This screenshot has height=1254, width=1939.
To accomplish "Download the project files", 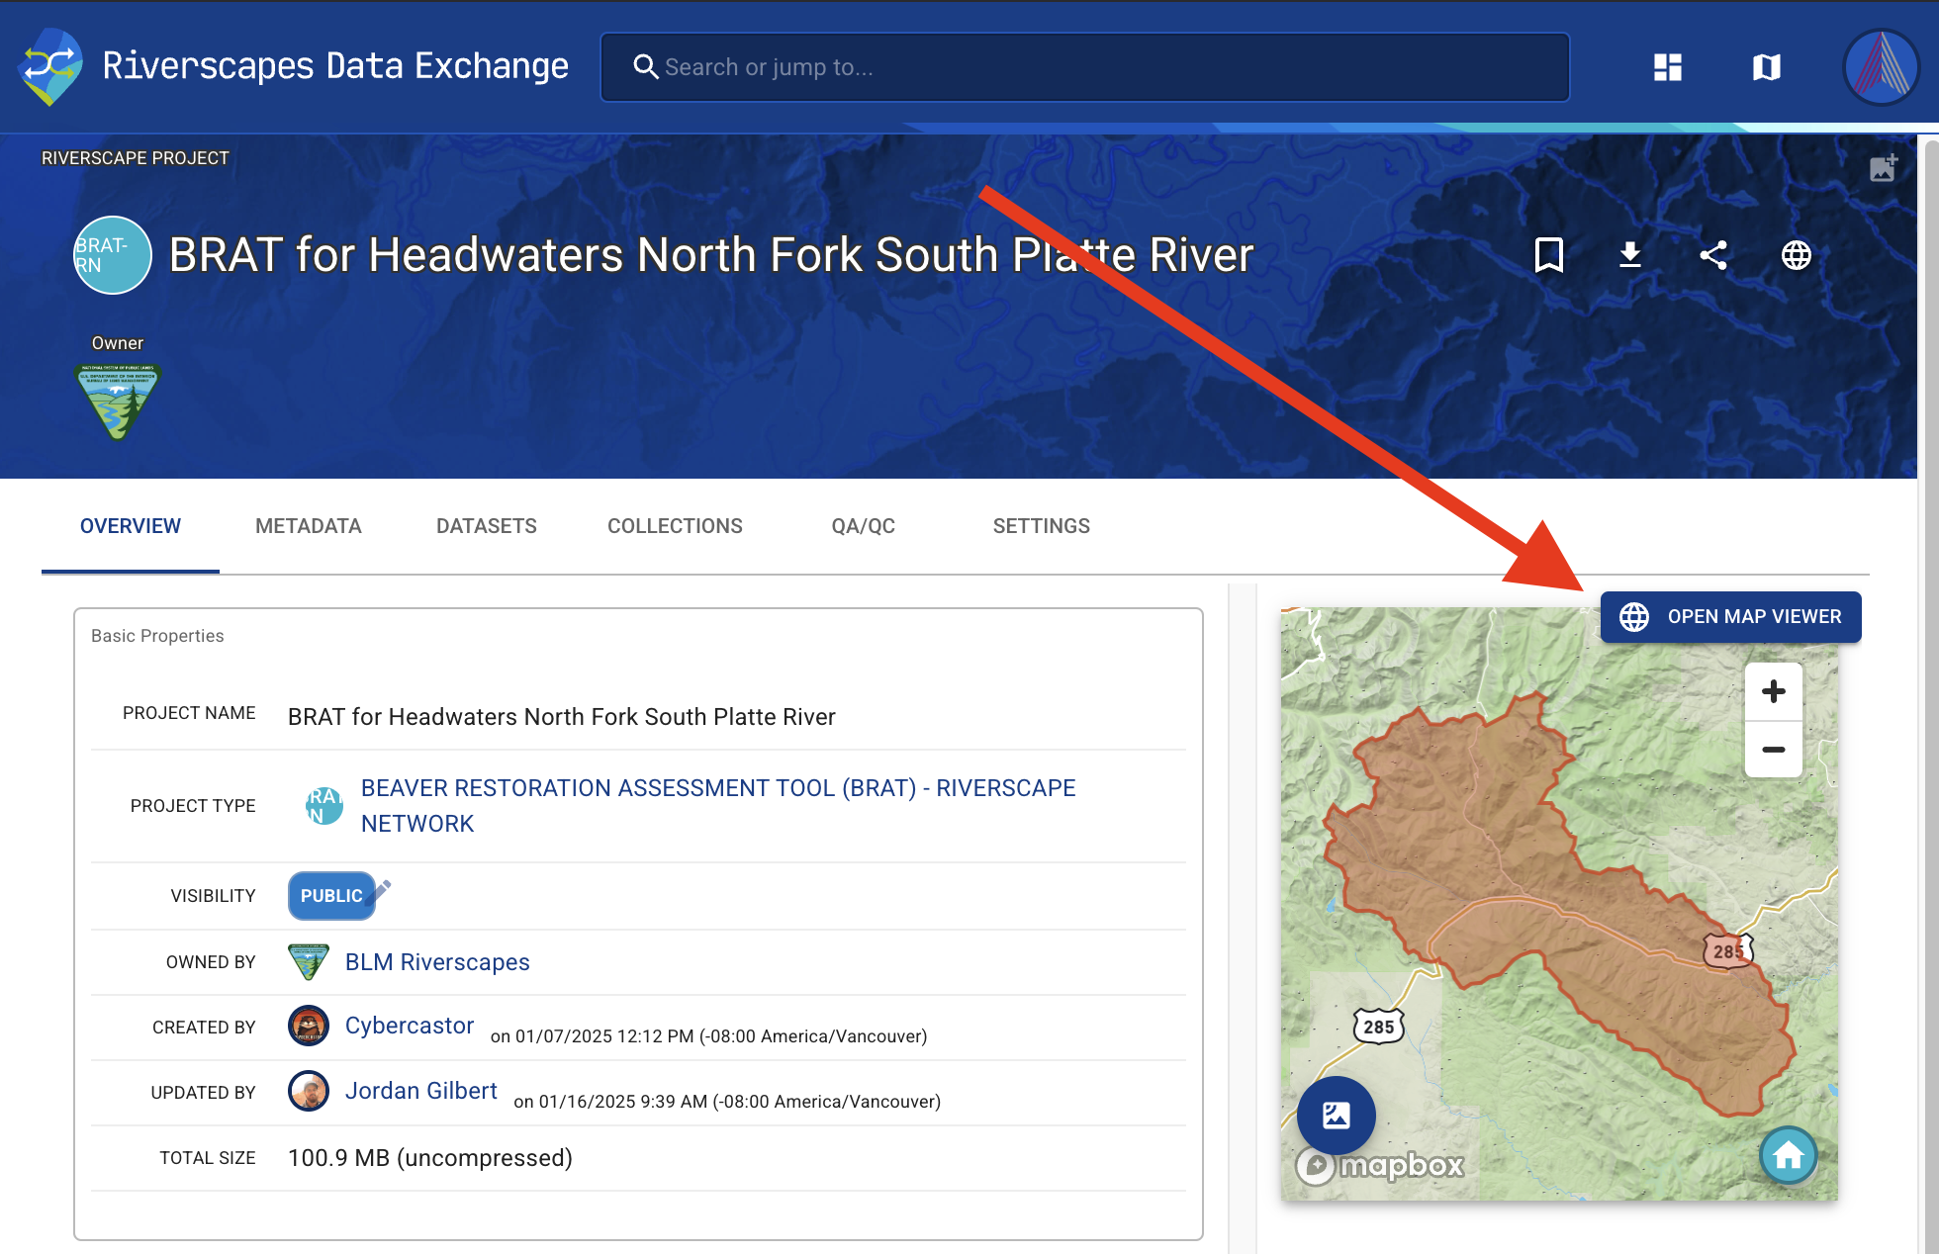I will click(x=1630, y=255).
